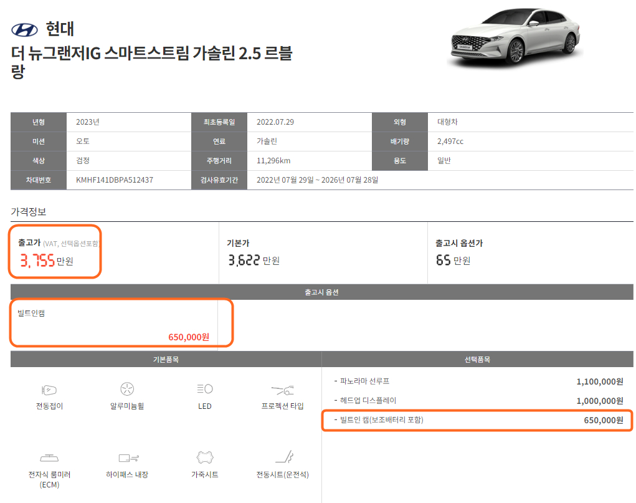Click the 기본가 price 3,622 만원
The height and width of the screenshot is (503, 636).
pyautogui.click(x=254, y=261)
